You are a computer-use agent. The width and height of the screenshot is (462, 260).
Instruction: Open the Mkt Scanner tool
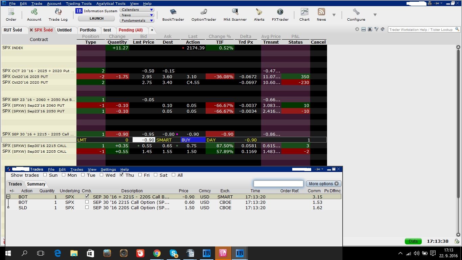pos(235,12)
